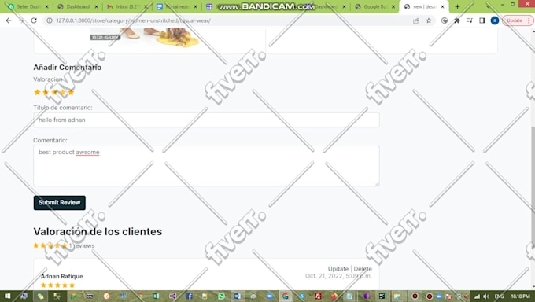Click the Submit Review button
Screen dimensions: 535x302
(x=59, y=203)
